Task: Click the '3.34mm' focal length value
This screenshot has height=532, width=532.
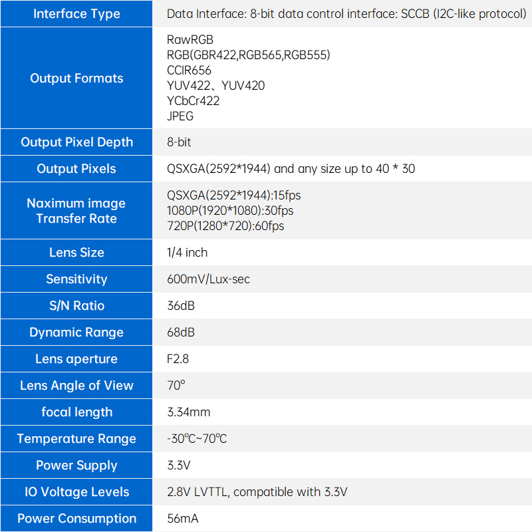Action: pos(189,412)
